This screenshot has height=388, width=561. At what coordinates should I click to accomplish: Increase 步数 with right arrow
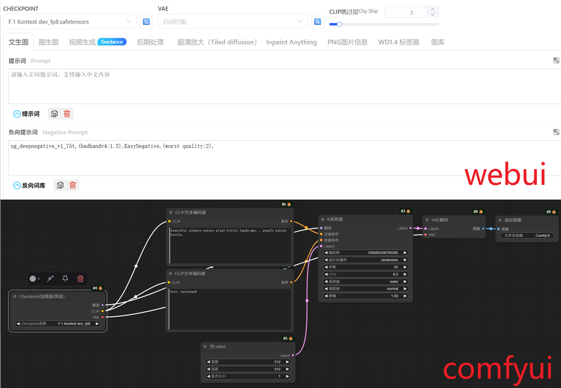point(405,267)
